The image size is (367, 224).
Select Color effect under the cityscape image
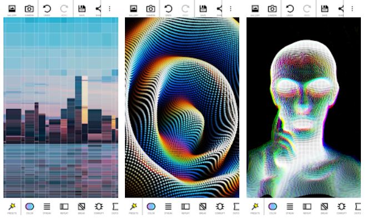click(29, 207)
